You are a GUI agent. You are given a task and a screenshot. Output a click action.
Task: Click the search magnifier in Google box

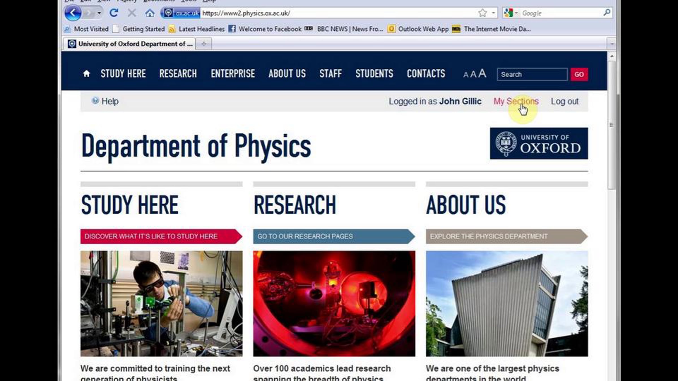tap(607, 13)
